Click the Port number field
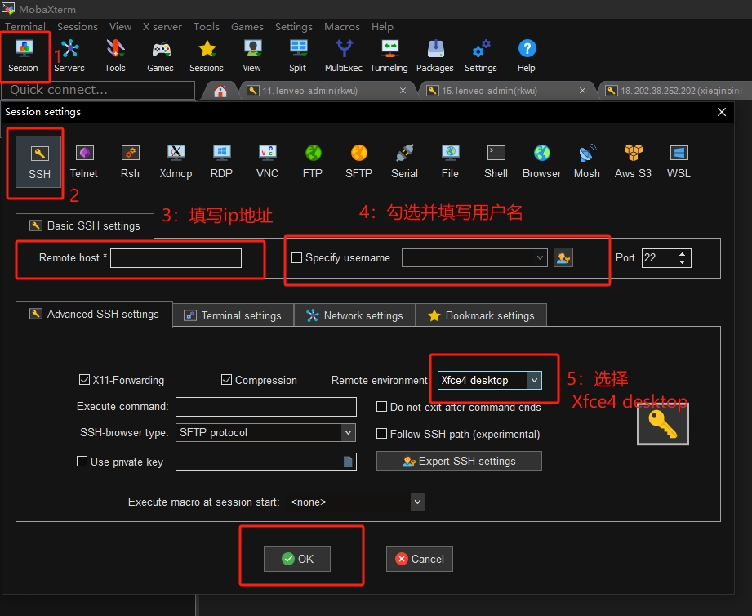 [x=660, y=257]
